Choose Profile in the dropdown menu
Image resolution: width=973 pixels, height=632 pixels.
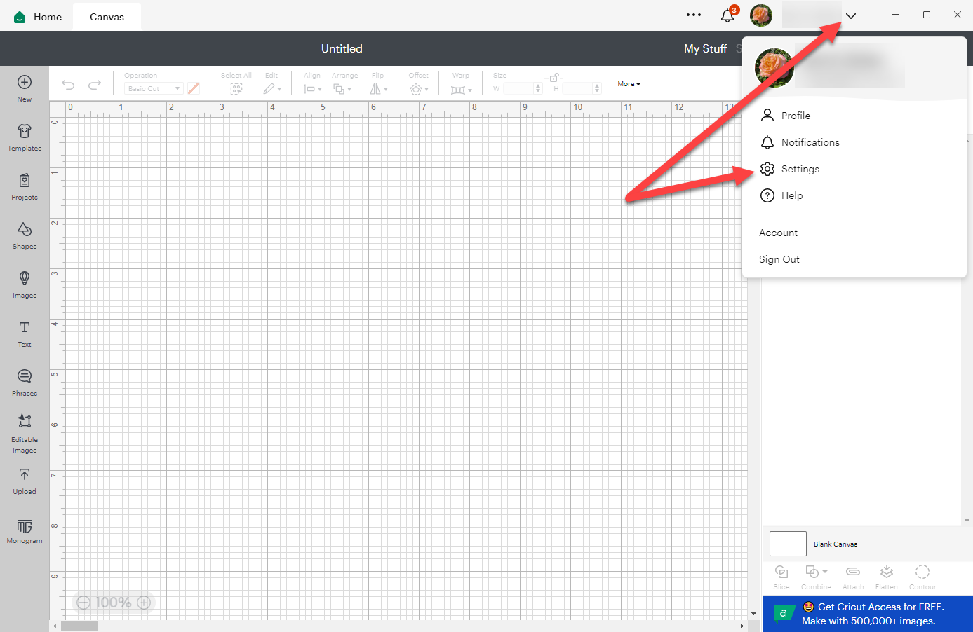(796, 116)
